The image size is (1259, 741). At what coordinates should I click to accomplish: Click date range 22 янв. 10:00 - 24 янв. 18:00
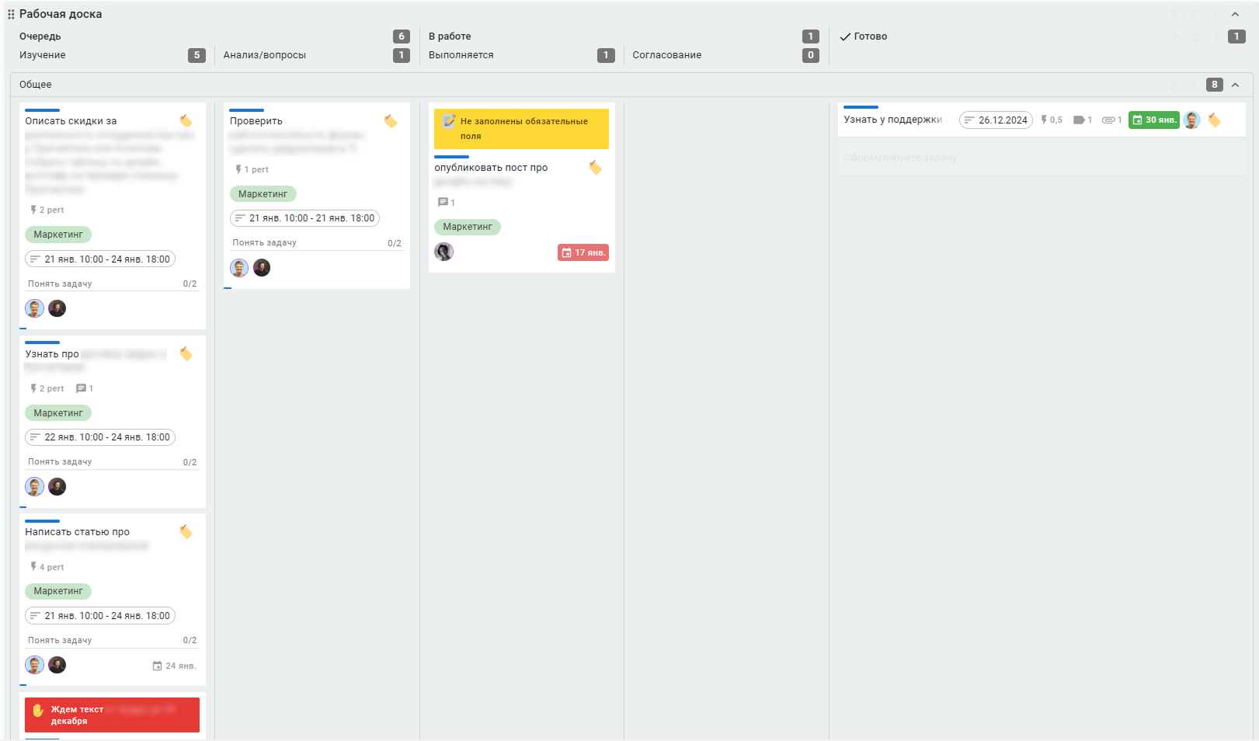(100, 437)
